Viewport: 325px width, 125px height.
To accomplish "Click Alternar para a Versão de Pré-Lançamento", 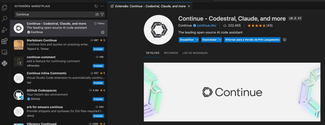I will point(252,40).
